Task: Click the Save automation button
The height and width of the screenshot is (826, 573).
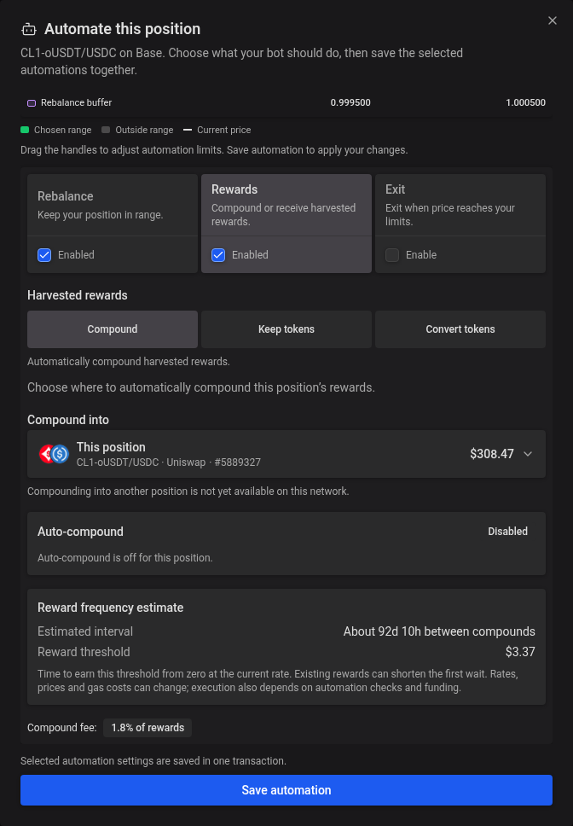Action: click(286, 790)
